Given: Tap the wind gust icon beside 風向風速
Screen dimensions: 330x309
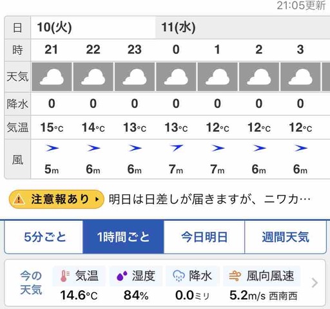Looking at the screenshot, I should (235, 276).
